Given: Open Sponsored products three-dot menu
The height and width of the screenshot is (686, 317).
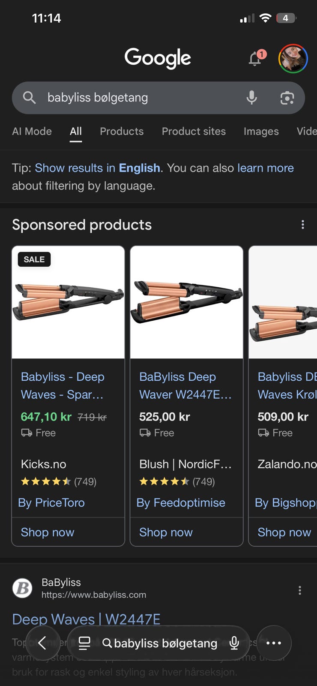Looking at the screenshot, I should click(303, 225).
